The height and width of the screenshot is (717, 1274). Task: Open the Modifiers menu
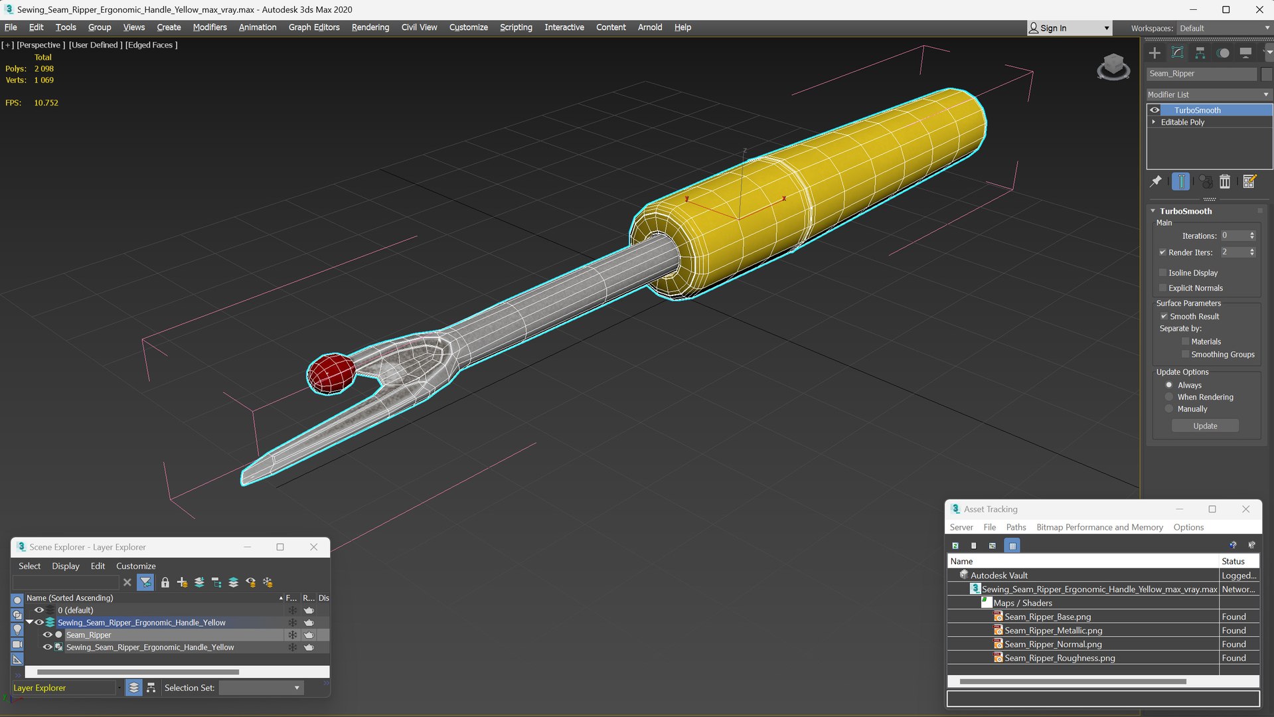[209, 27]
